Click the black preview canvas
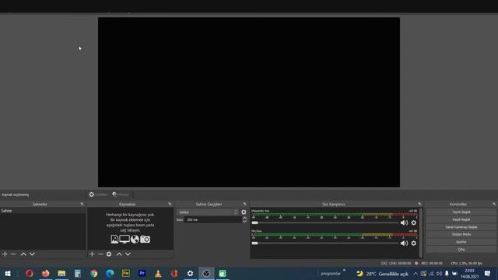 click(249, 102)
